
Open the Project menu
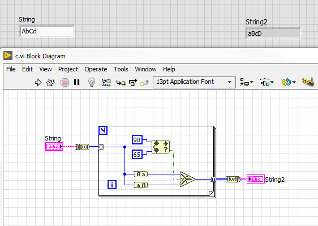(68, 69)
